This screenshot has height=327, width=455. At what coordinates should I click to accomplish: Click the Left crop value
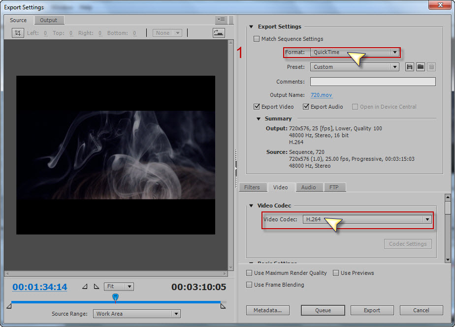tap(46, 33)
